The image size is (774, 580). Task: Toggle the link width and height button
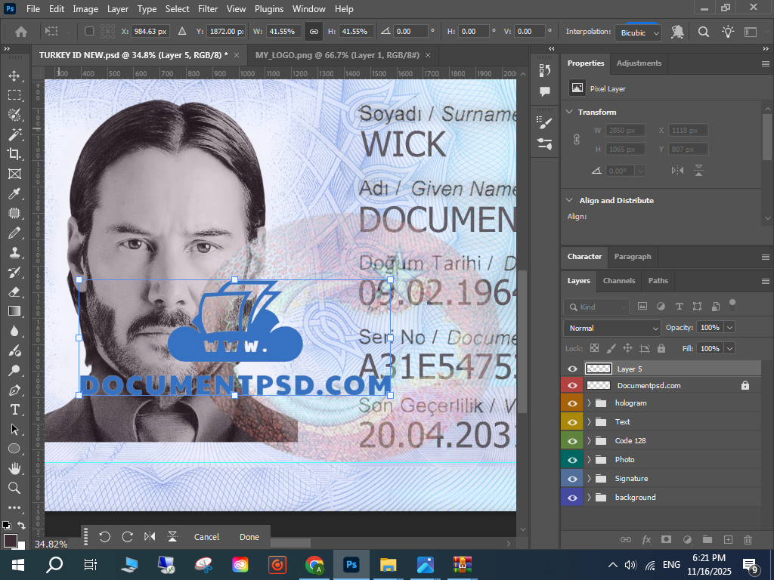pos(314,32)
